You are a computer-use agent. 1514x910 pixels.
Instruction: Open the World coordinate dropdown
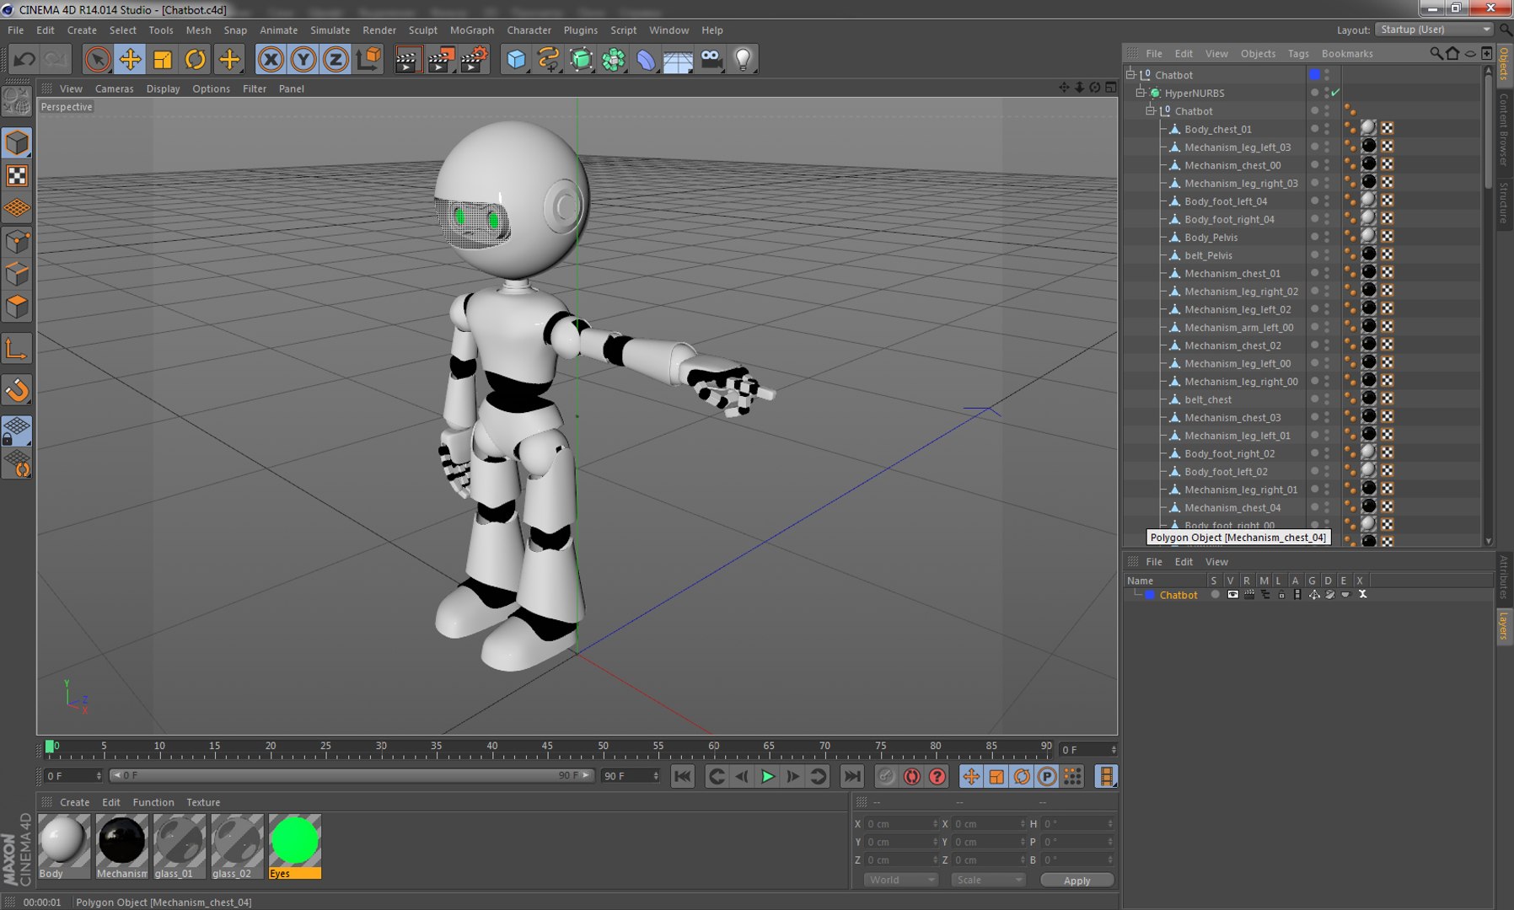click(x=901, y=880)
